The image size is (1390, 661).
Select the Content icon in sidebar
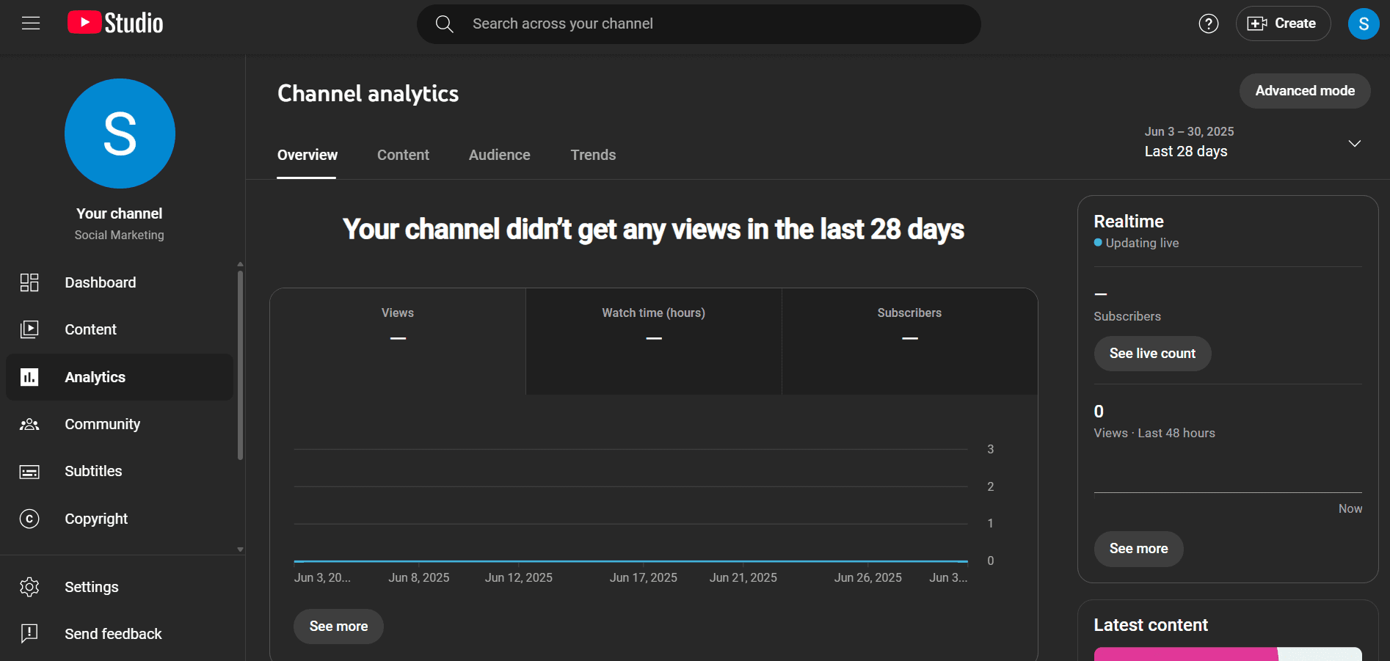[29, 329]
